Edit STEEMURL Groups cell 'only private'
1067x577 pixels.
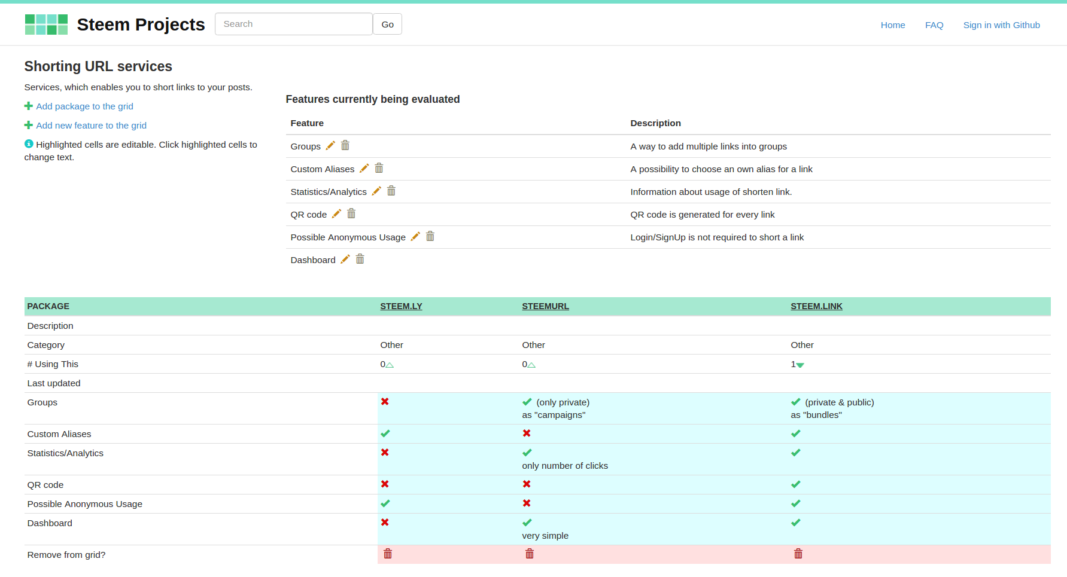pos(653,408)
